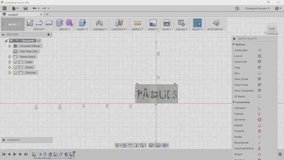Click the Assemble joint icon
The height and width of the screenshot is (160, 284).
click(99, 23)
